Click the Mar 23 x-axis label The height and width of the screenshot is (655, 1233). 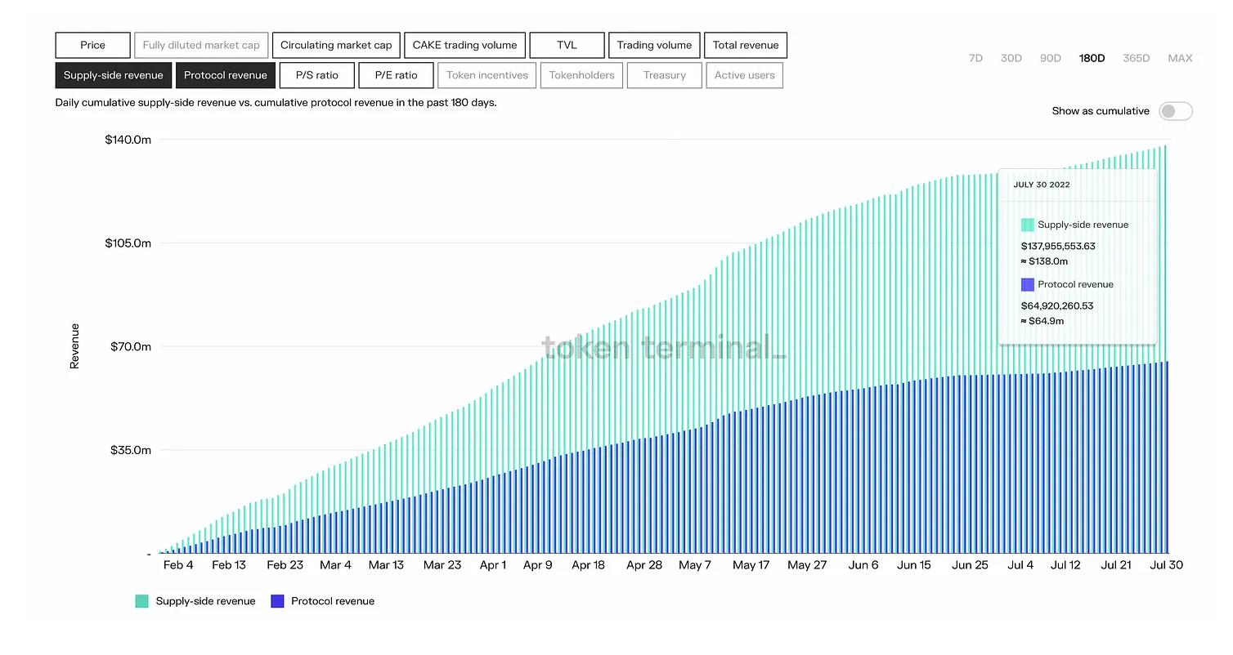point(442,564)
